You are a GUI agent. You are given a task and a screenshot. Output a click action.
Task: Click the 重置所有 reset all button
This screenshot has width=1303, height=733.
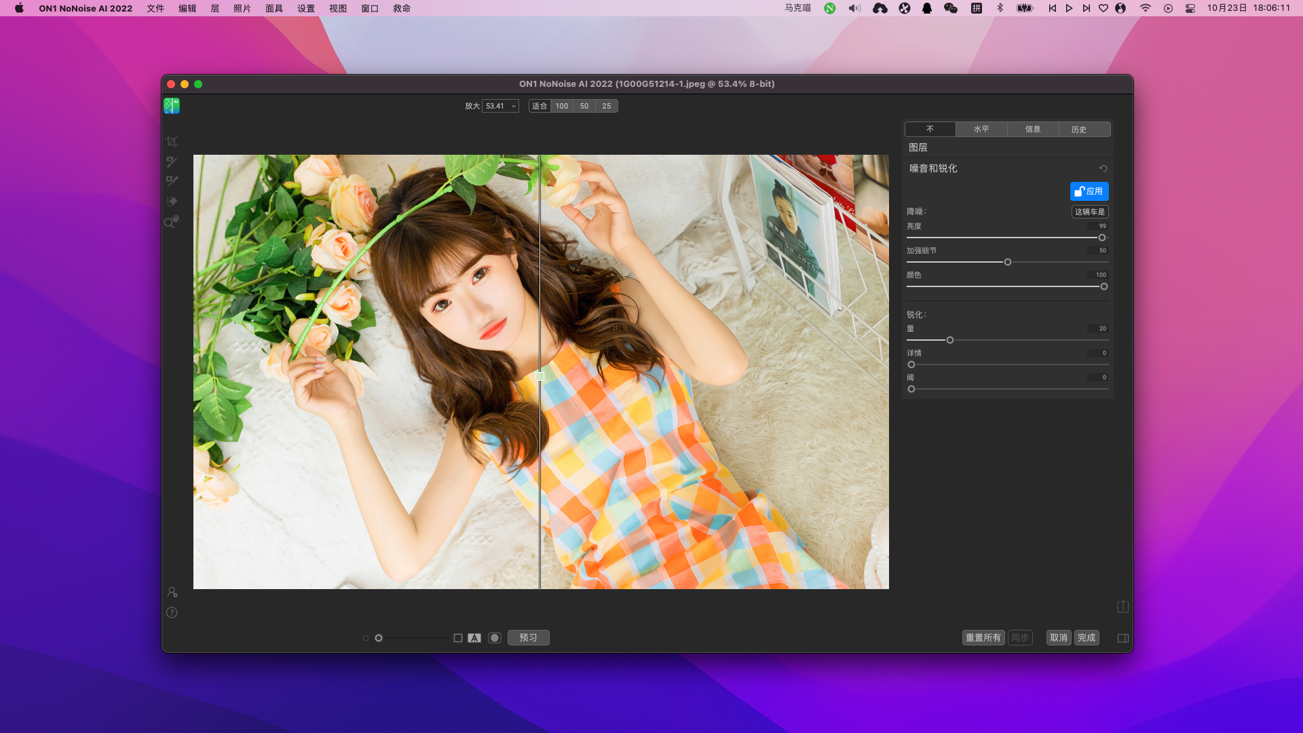[x=983, y=638]
